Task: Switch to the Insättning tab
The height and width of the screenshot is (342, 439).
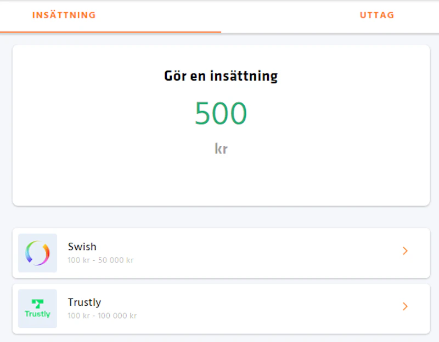Action: tap(64, 15)
